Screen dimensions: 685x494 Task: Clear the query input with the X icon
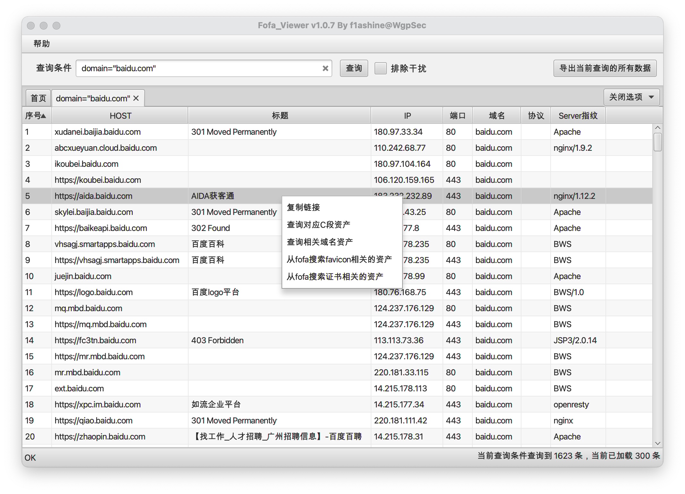click(x=325, y=68)
